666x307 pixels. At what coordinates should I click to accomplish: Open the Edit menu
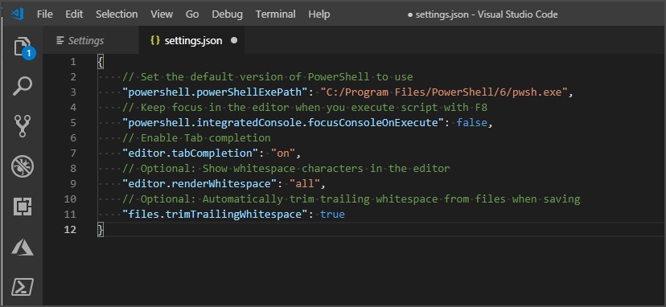(74, 14)
